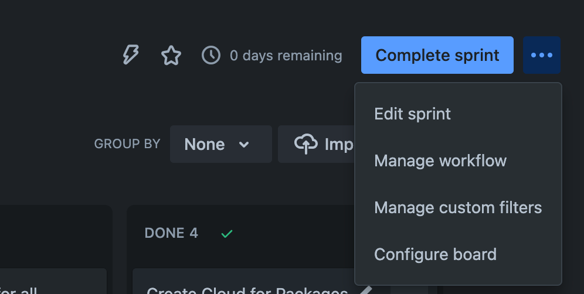Click the "0 days remaining" sprint text
The width and height of the screenshot is (584, 294).
point(286,56)
